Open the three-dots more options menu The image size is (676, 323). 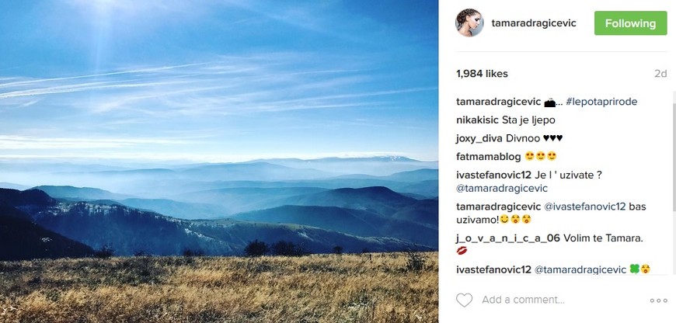pyautogui.click(x=658, y=300)
